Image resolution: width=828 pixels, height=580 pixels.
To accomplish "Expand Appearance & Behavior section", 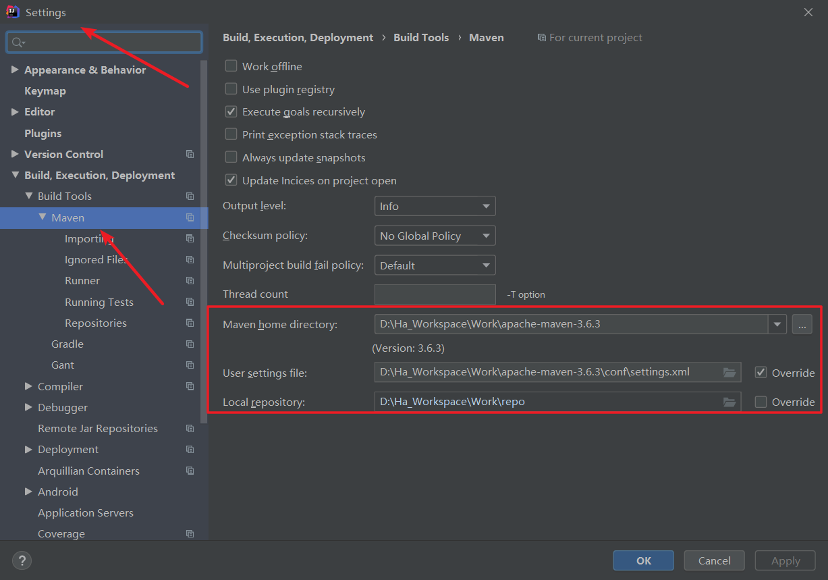I will (x=15, y=70).
